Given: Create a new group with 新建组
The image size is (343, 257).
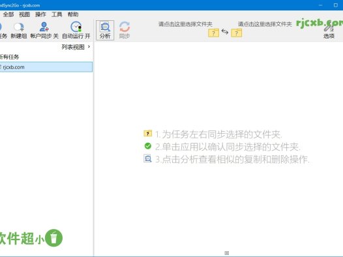Looking at the screenshot, I should pos(19,31).
